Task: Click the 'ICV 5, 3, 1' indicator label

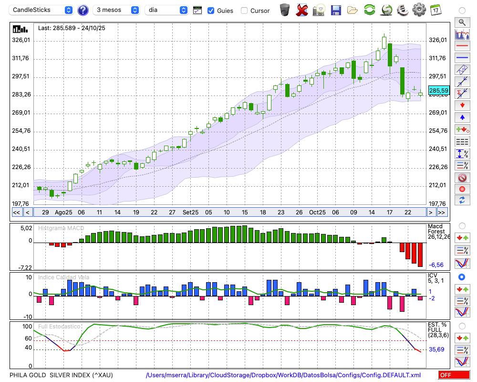Action: (436, 278)
